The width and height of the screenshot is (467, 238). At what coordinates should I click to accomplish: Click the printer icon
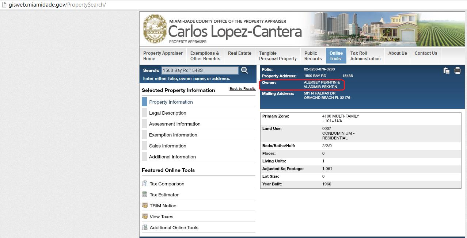click(x=457, y=71)
